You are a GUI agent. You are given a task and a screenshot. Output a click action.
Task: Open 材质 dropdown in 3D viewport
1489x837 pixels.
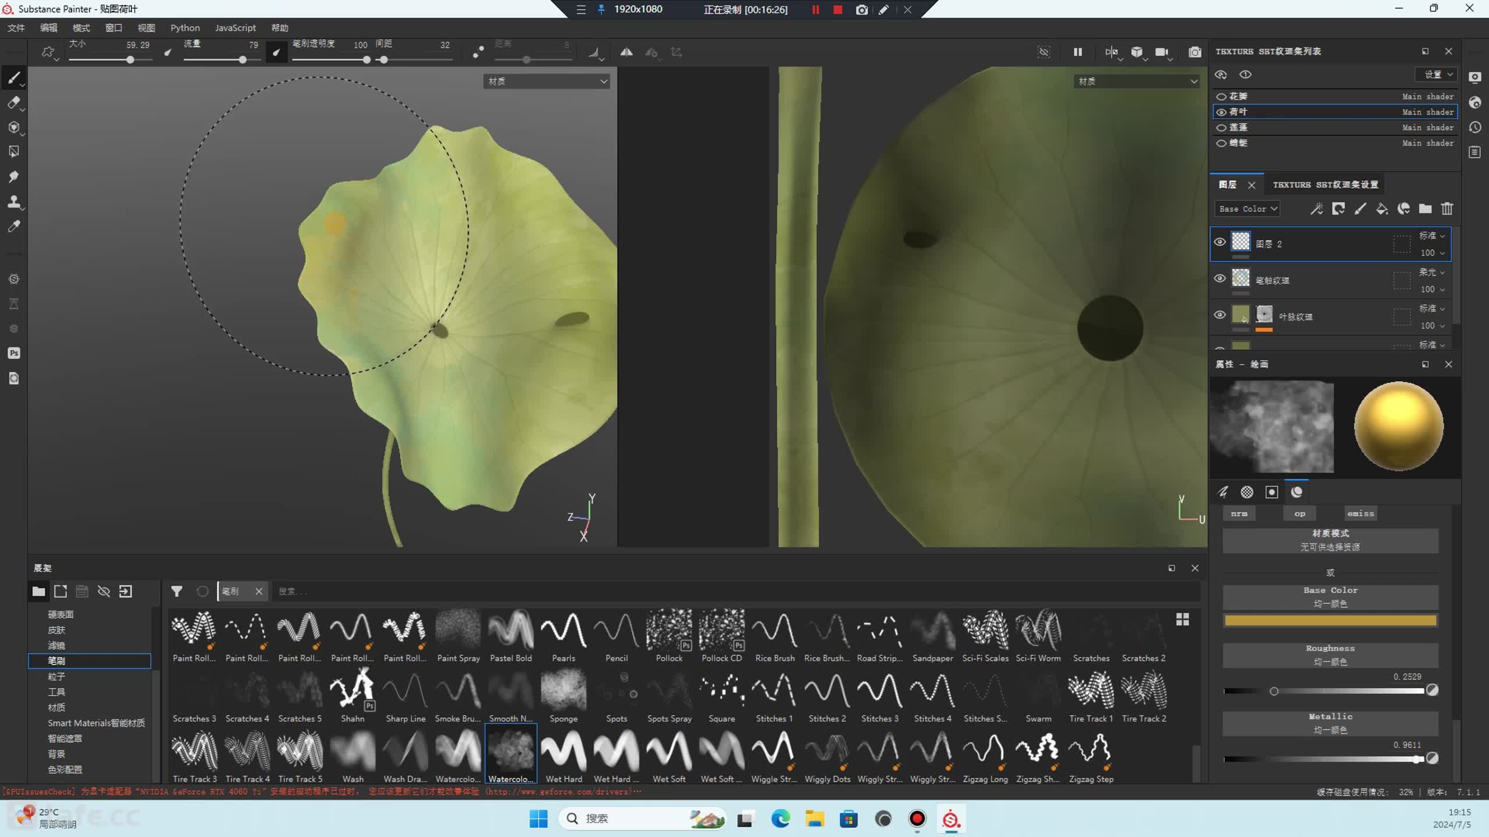tap(546, 81)
